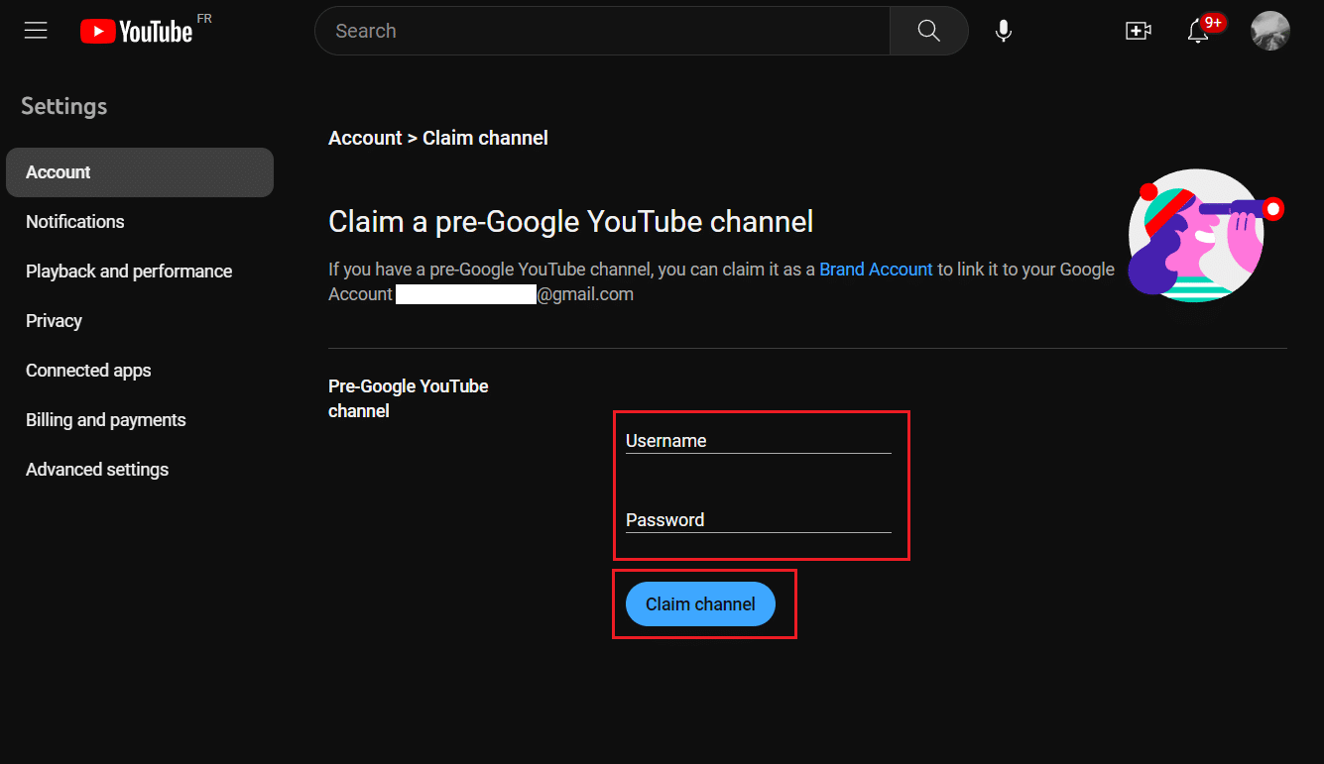Open Billing and payments settings

coord(140,420)
